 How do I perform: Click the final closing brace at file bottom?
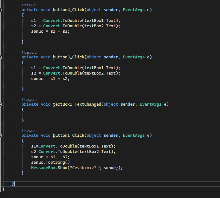(x=3, y=189)
